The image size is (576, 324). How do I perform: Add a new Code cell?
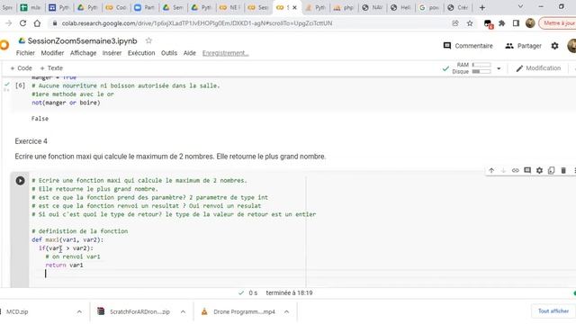[x=21, y=68]
